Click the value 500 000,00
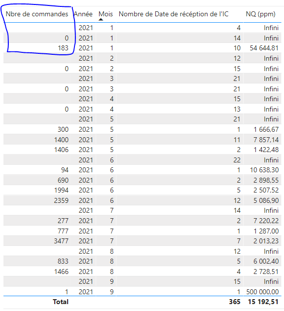The height and width of the screenshot is (311, 284). (262, 292)
